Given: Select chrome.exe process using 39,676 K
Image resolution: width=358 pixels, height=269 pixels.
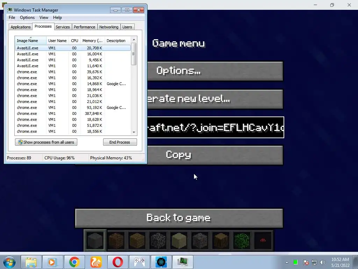Looking at the screenshot, I should [73, 72].
